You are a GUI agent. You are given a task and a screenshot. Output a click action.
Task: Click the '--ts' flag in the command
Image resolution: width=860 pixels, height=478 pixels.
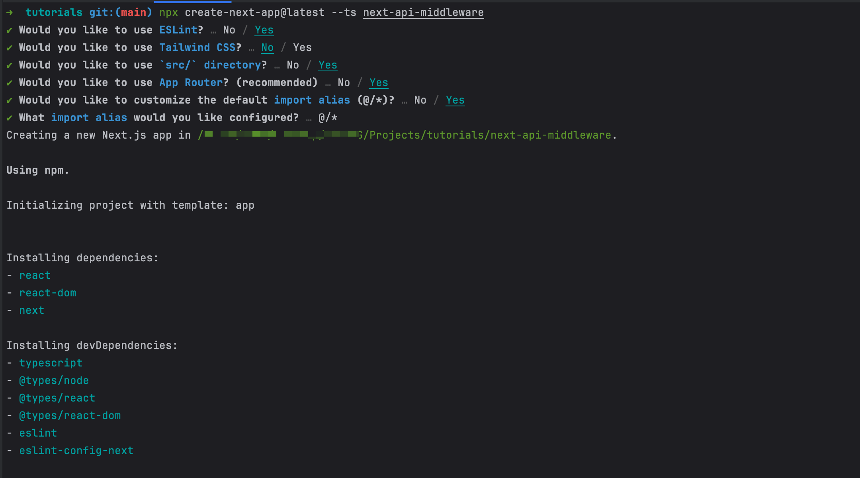click(x=344, y=12)
